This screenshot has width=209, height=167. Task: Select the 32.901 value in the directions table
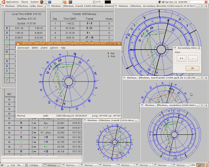(61, 123)
